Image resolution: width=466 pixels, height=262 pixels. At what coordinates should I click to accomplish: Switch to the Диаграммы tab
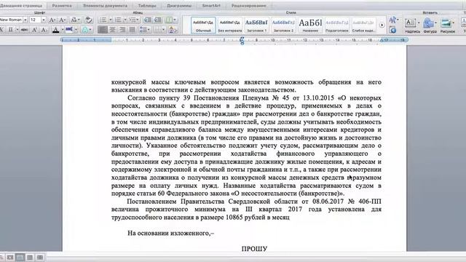click(x=179, y=6)
